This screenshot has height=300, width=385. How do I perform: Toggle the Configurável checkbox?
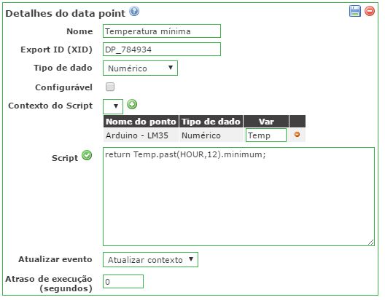110,87
